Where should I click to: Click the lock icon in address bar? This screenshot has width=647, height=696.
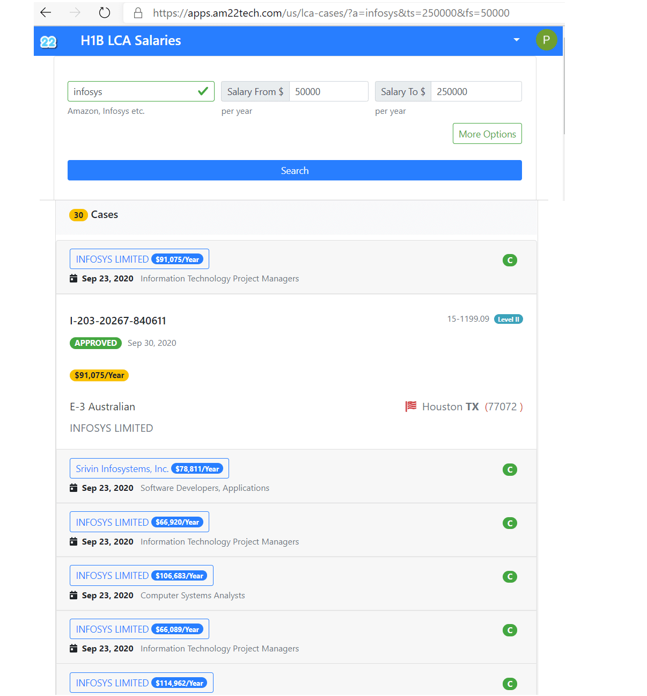[x=138, y=13]
